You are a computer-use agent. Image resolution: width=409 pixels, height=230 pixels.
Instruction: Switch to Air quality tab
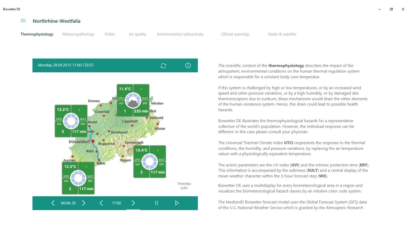tap(137, 34)
